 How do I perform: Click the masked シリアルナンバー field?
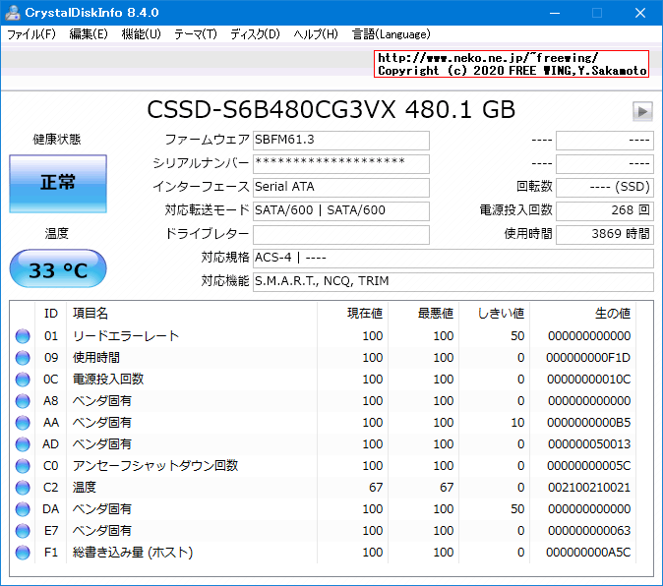coord(341,164)
